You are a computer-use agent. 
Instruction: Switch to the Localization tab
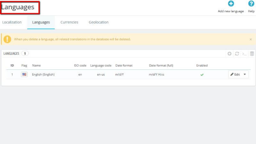click(12, 22)
